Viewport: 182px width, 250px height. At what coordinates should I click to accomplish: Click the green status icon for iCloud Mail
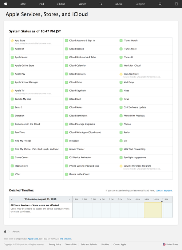coord(67,99)
